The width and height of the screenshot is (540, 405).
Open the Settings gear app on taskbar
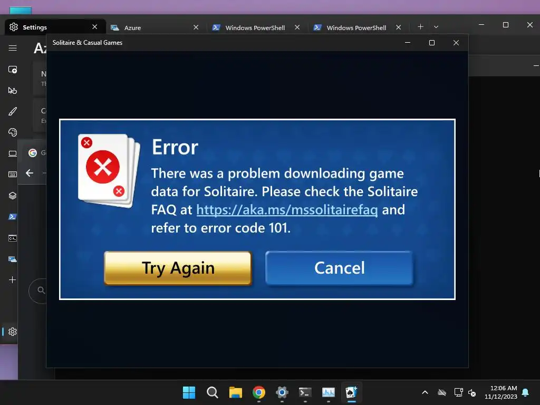coord(282,392)
